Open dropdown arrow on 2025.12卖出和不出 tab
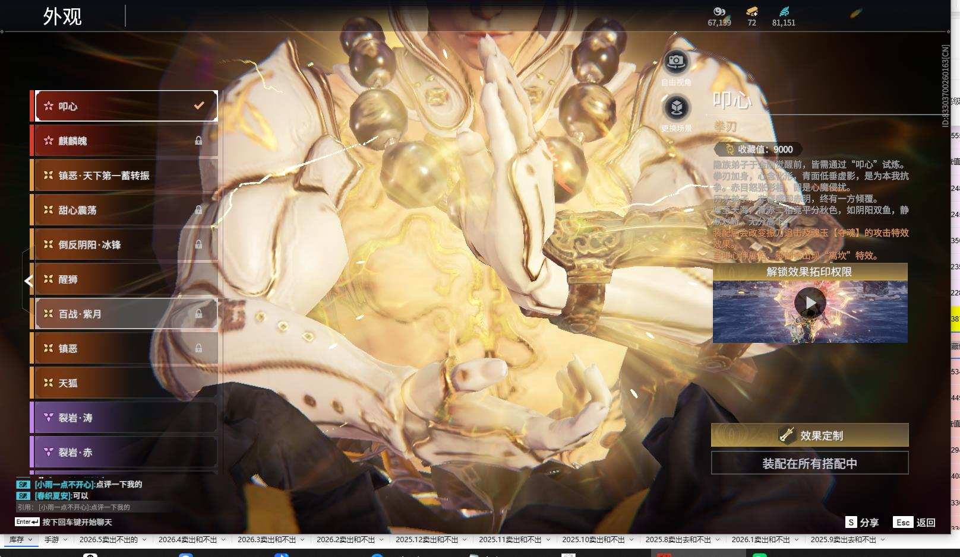Image resolution: width=960 pixels, height=557 pixels. pos(465,540)
